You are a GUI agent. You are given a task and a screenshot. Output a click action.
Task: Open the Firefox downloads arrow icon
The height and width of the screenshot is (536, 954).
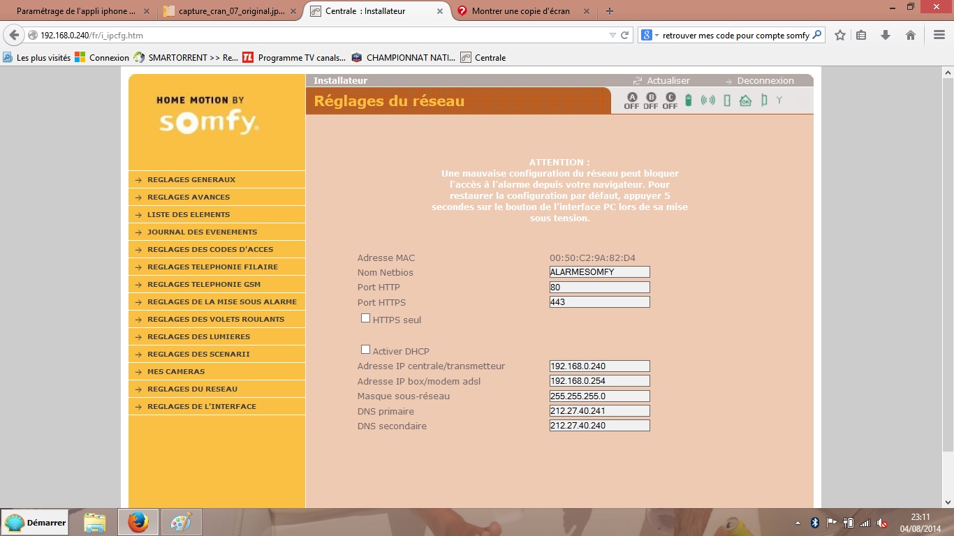click(x=886, y=35)
